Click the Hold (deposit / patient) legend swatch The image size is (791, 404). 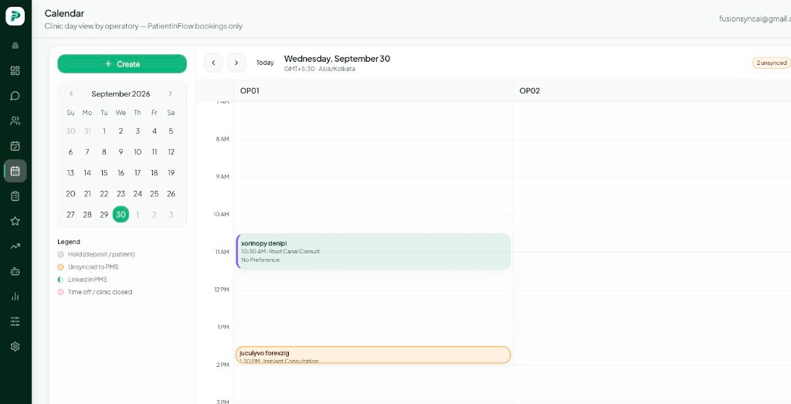(x=60, y=255)
